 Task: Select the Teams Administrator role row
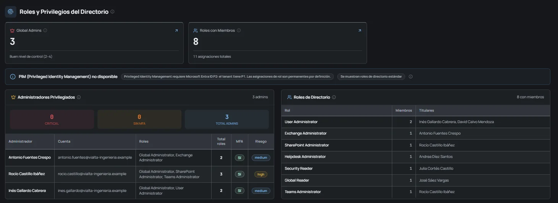click(416, 192)
